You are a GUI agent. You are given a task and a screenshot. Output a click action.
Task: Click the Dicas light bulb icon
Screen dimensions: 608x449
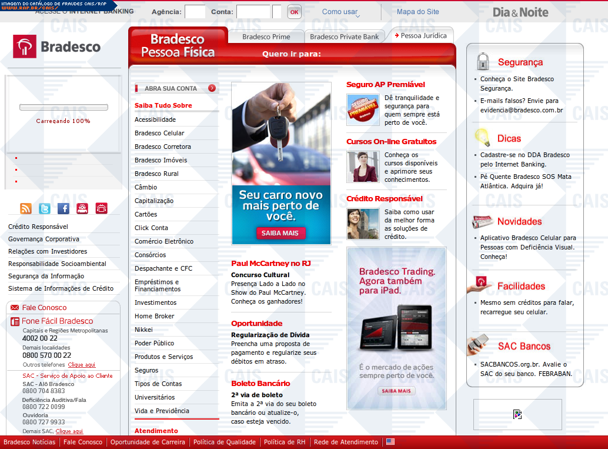(482, 138)
